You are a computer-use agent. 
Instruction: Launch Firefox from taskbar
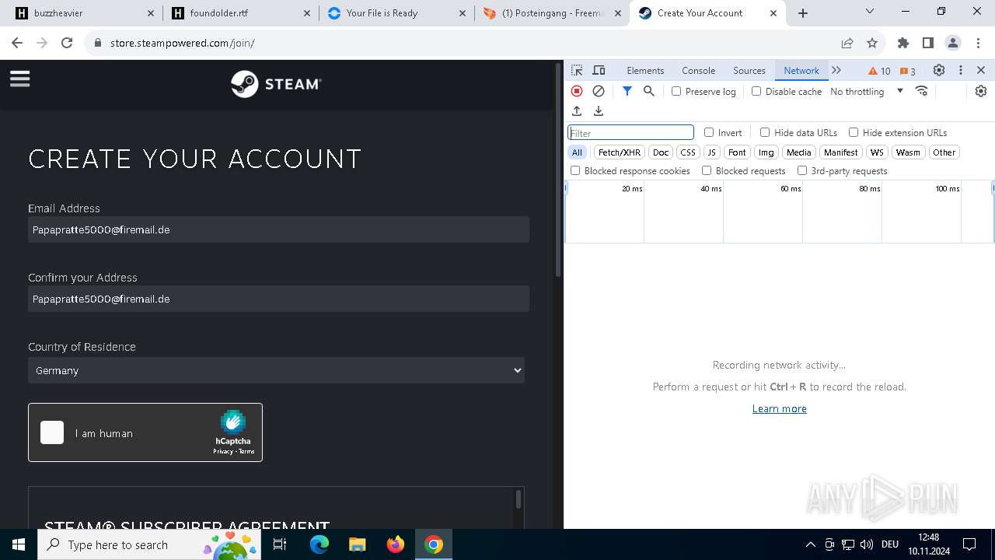396,544
